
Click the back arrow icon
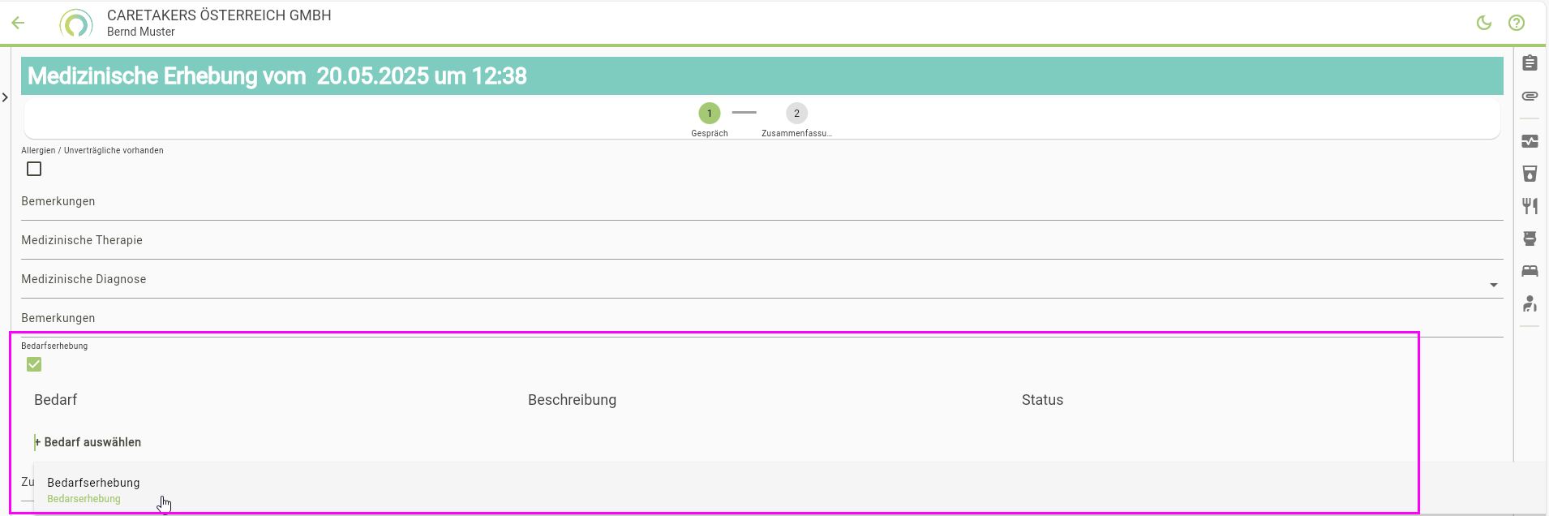coord(19,23)
